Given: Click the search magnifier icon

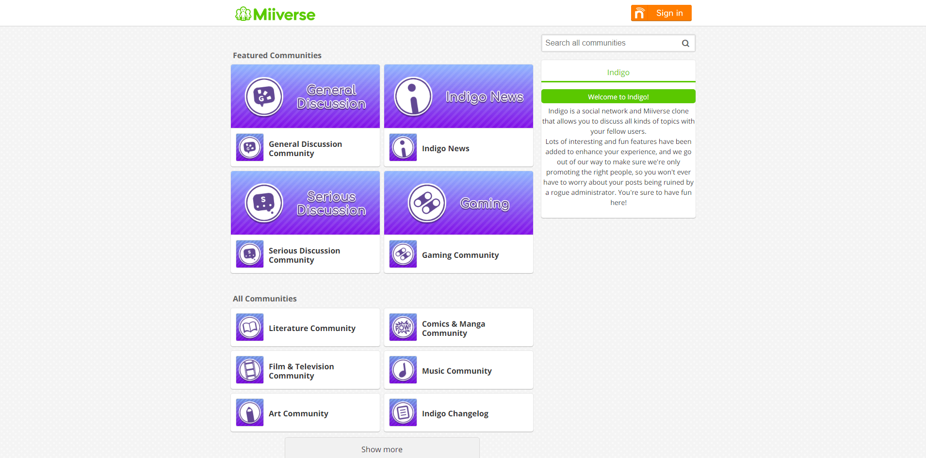Looking at the screenshot, I should click(685, 43).
